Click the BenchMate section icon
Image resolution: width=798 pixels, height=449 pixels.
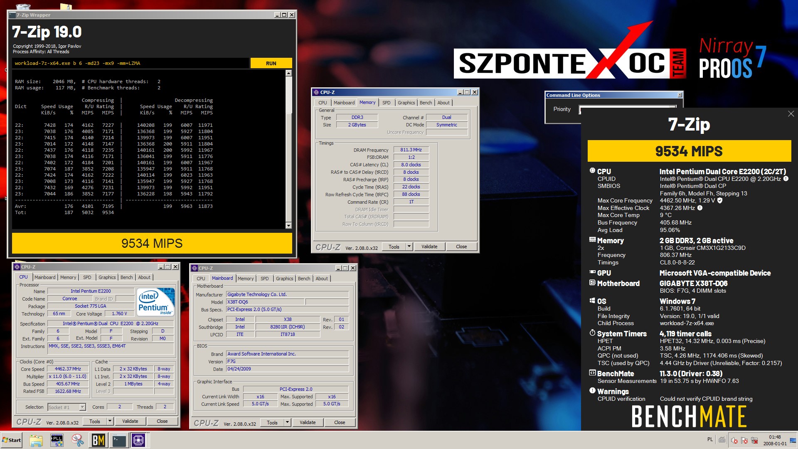tap(592, 373)
